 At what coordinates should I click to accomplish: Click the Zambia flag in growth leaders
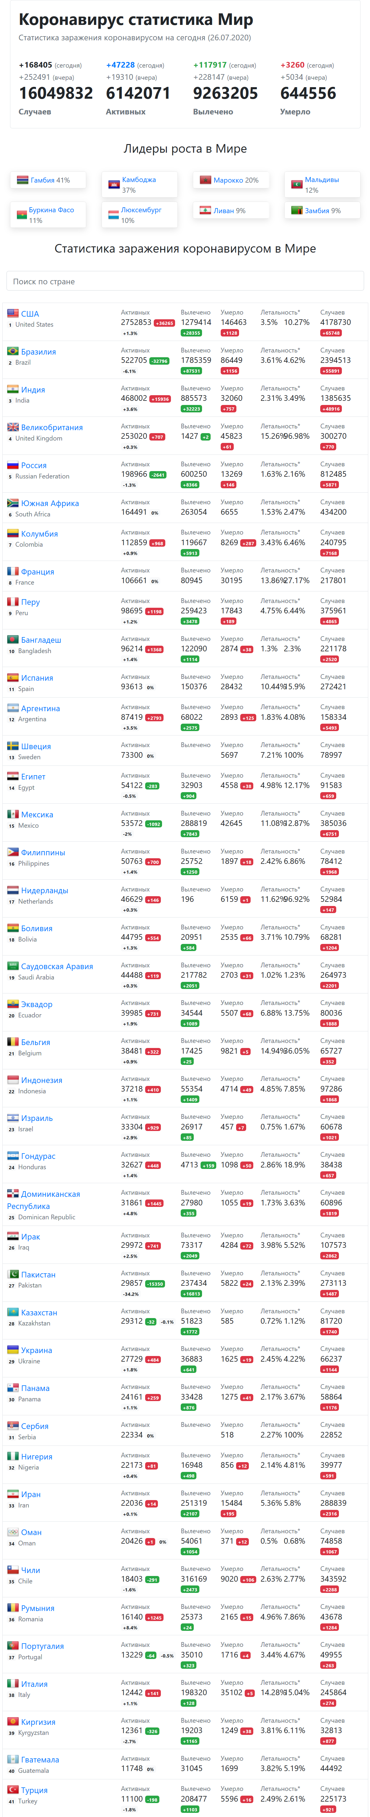click(x=297, y=210)
